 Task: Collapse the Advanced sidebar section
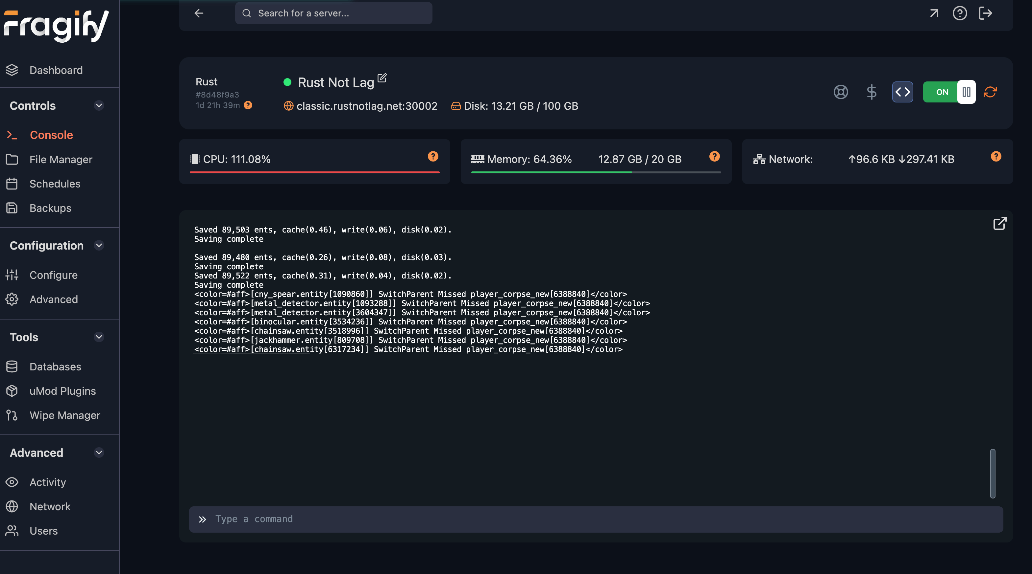coord(99,453)
